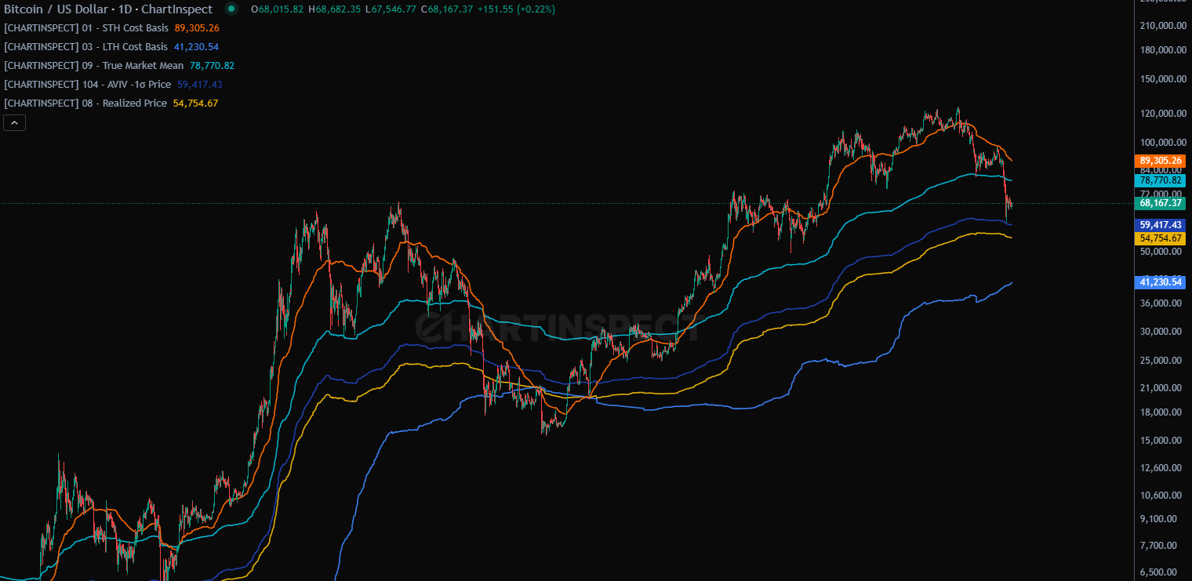Click the 10,600.00 mark on price scale

point(1160,495)
